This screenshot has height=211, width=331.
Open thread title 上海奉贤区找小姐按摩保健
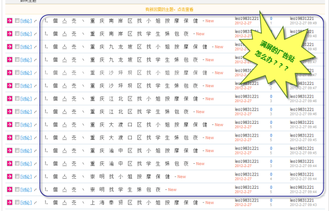click(121, 203)
